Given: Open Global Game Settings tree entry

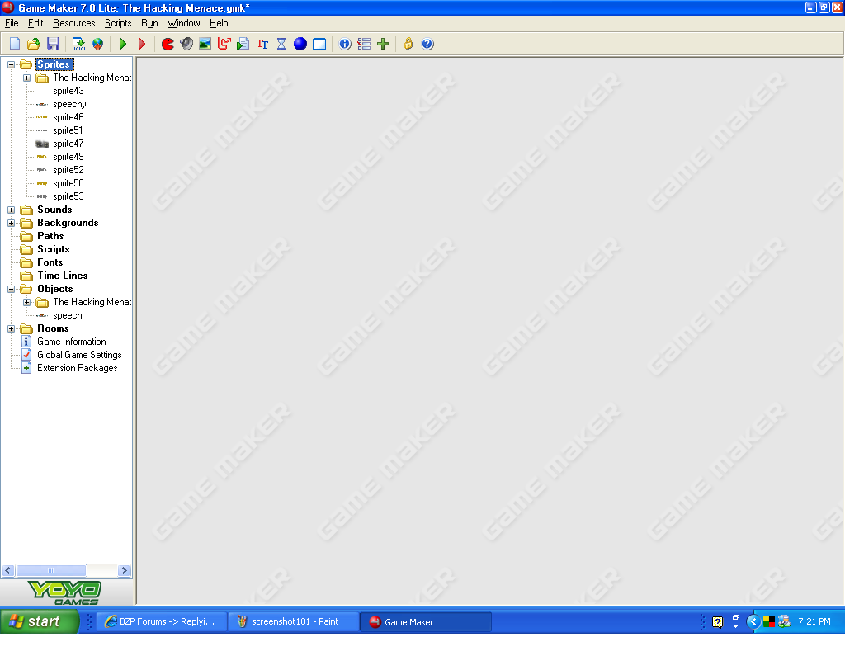Looking at the screenshot, I should pos(79,355).
